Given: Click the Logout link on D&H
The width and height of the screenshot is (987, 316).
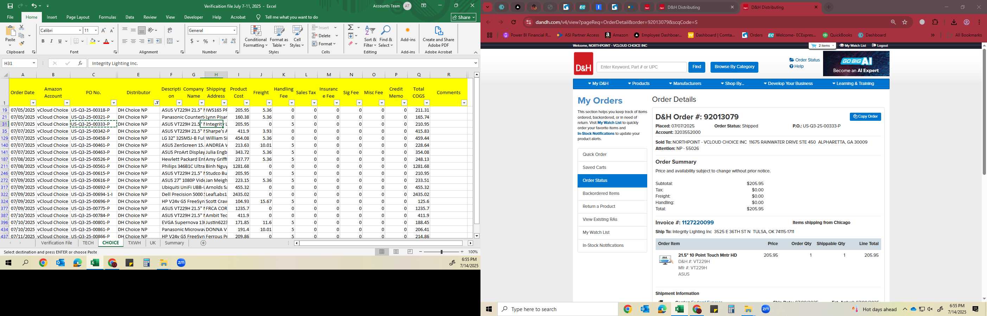Looking at the screenshot, I should point(880,46).
